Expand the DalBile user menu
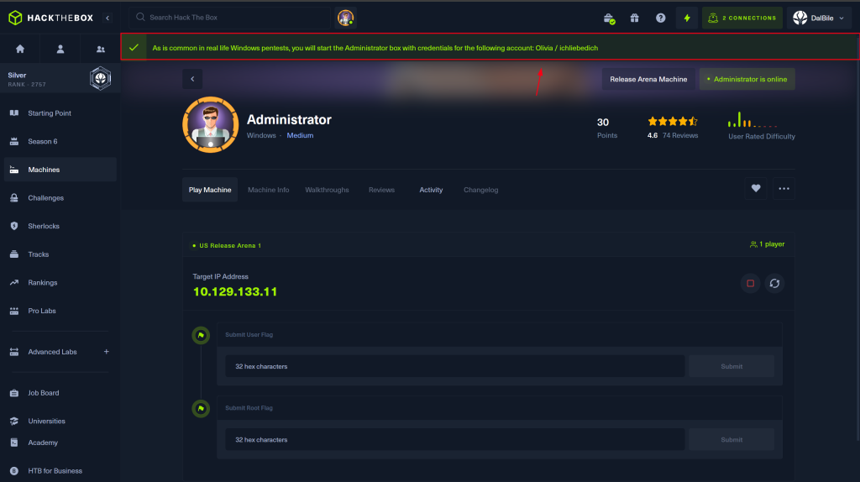The width and height of the screenshot is (860, 482). click(819, 18)
